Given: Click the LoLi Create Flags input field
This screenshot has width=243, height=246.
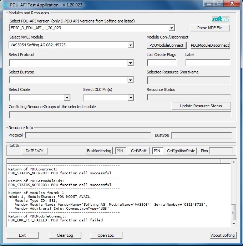Looking at the screenshot, I should (162, 63).
